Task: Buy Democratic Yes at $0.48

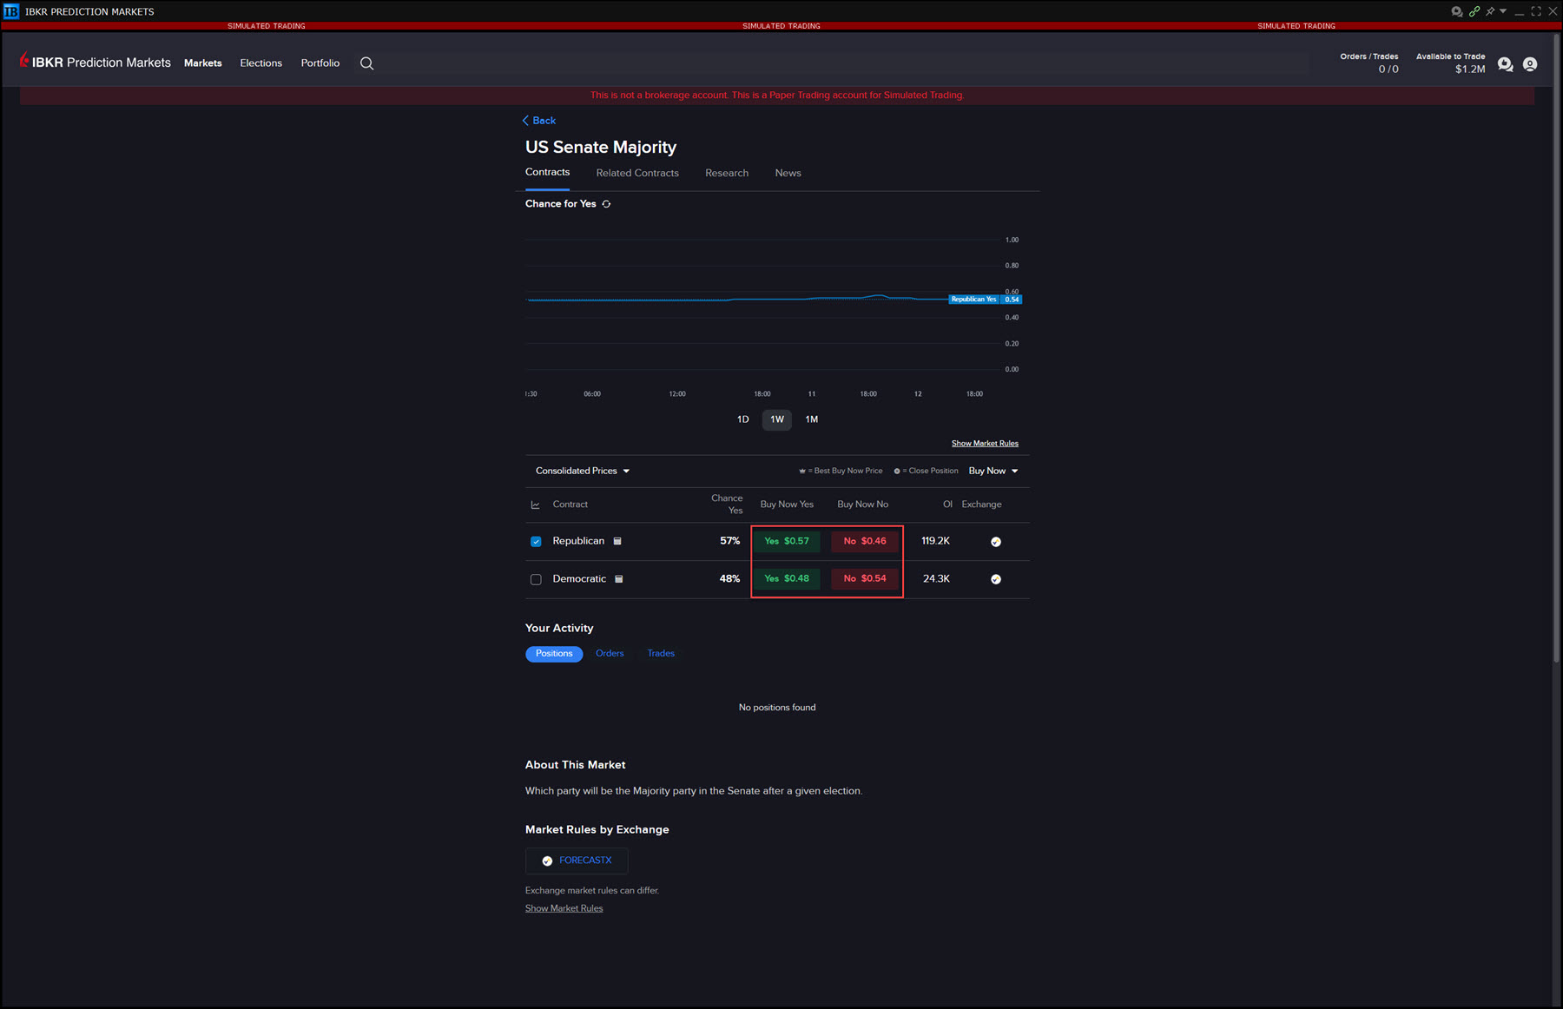Action: (787, 578)
